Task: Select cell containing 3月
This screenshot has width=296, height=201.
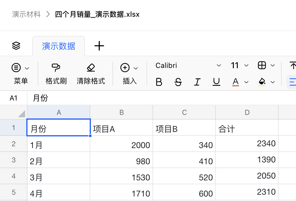Action: [x=59, y=176]
